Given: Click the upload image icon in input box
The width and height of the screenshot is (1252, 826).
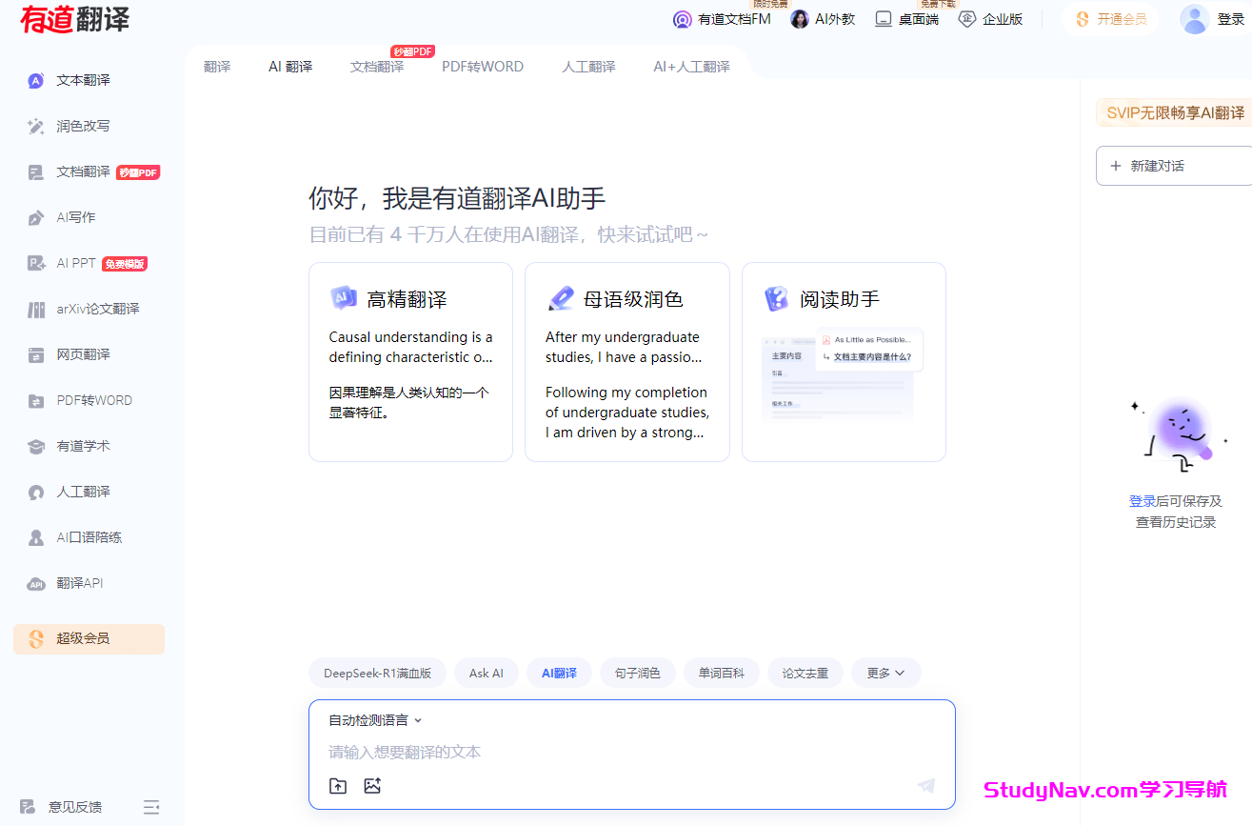Looking at the screenshot, I should (x=372, y=786).
